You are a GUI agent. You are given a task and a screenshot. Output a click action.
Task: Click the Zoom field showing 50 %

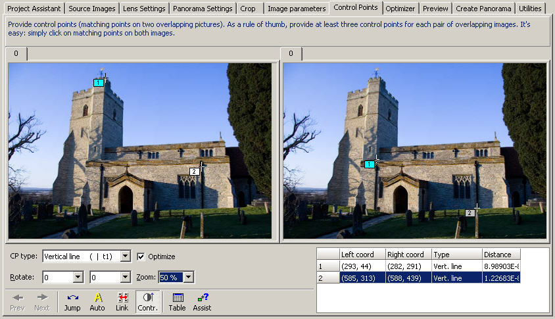(171, 277)
